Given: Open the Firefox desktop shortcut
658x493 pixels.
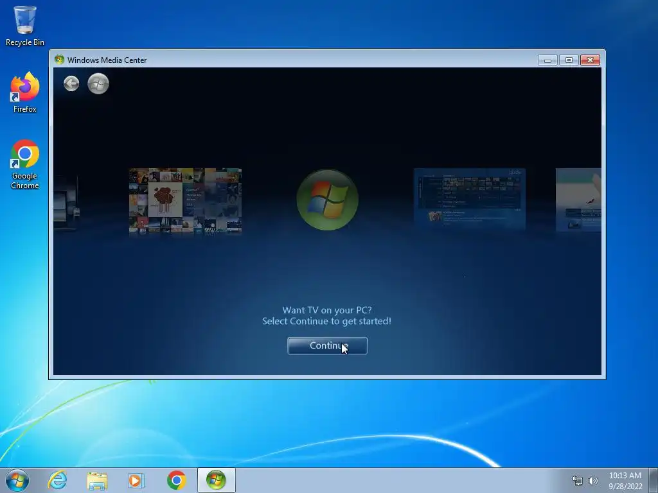Looking at the screenshot, I should 25,92.
